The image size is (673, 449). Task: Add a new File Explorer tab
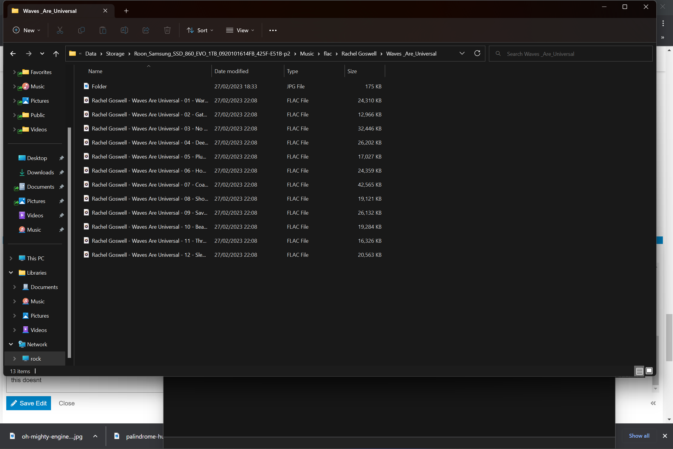[126, 11]
